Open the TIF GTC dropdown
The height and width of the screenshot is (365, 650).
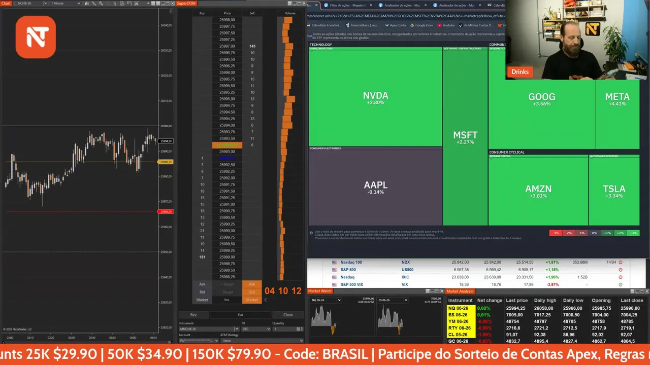256,329
